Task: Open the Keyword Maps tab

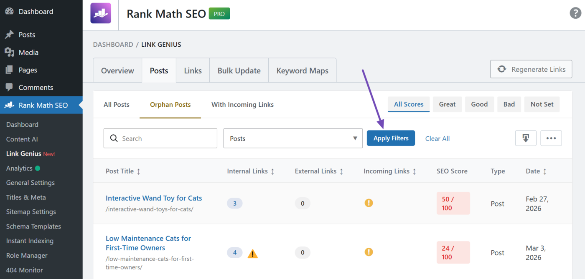Action: click(x=303, y=70)
